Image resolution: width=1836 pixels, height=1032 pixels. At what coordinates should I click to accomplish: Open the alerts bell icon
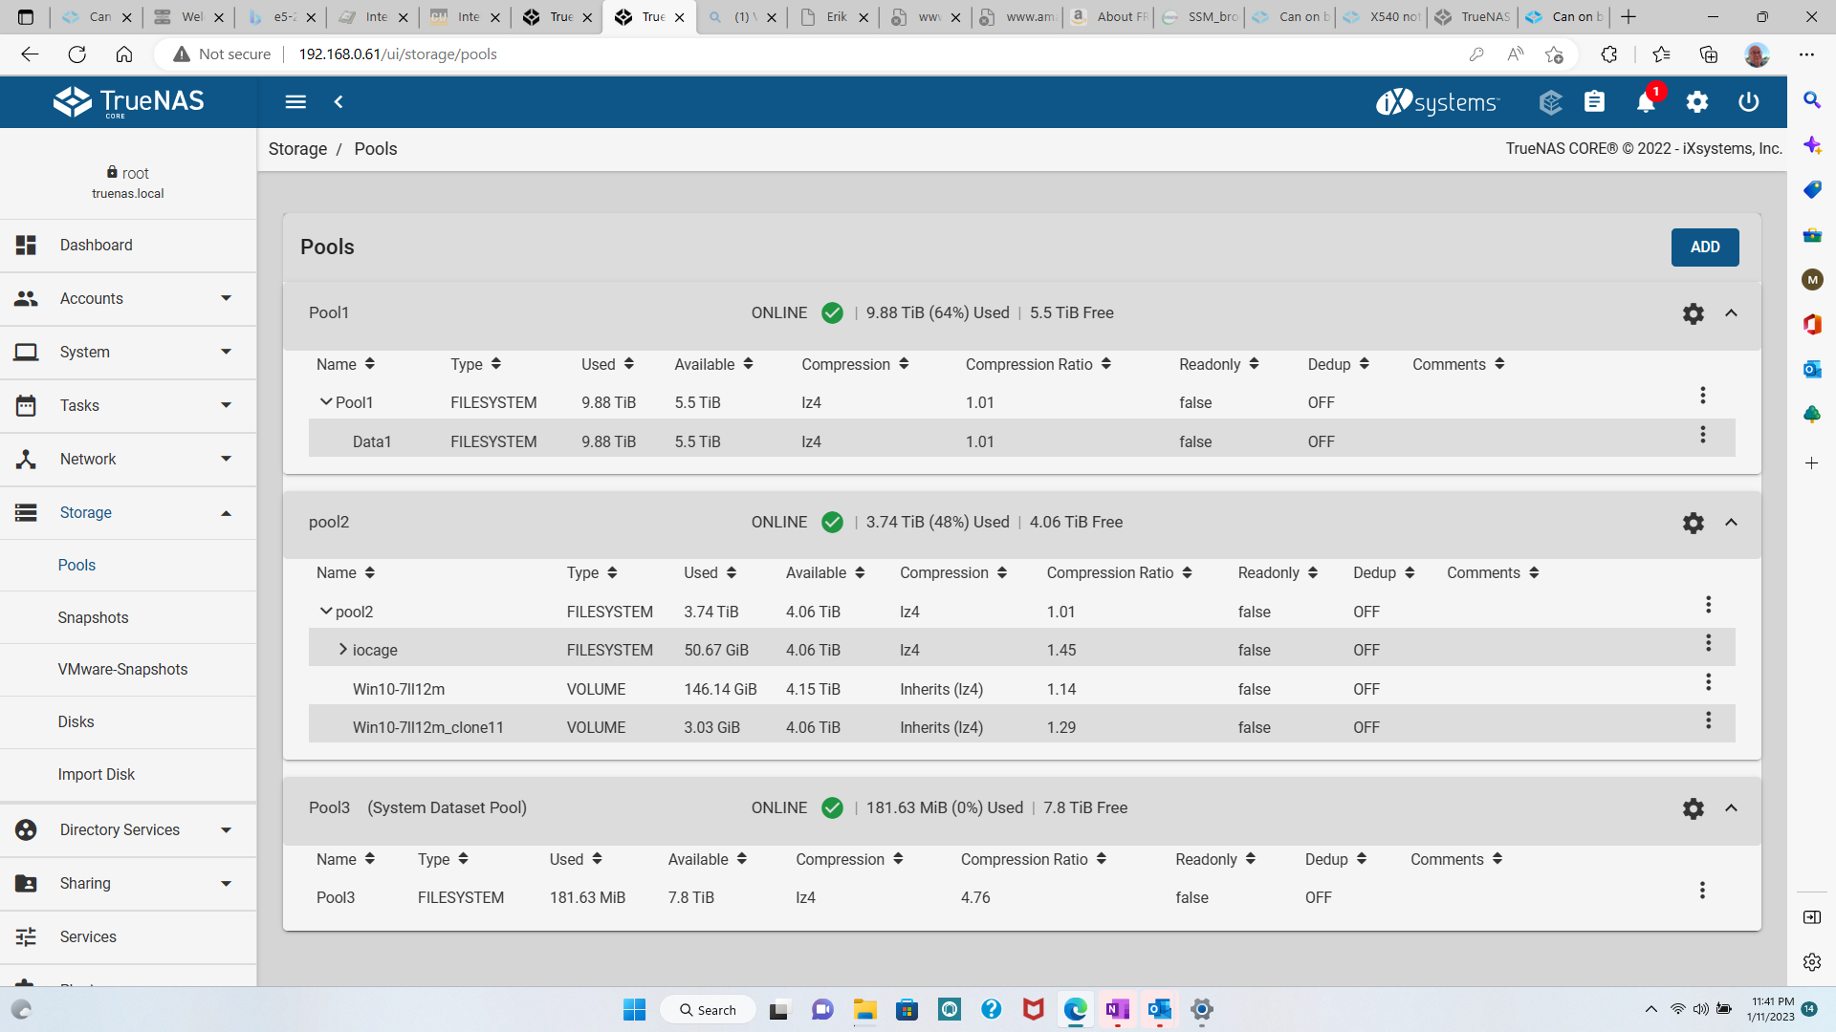pos(1646,102)
